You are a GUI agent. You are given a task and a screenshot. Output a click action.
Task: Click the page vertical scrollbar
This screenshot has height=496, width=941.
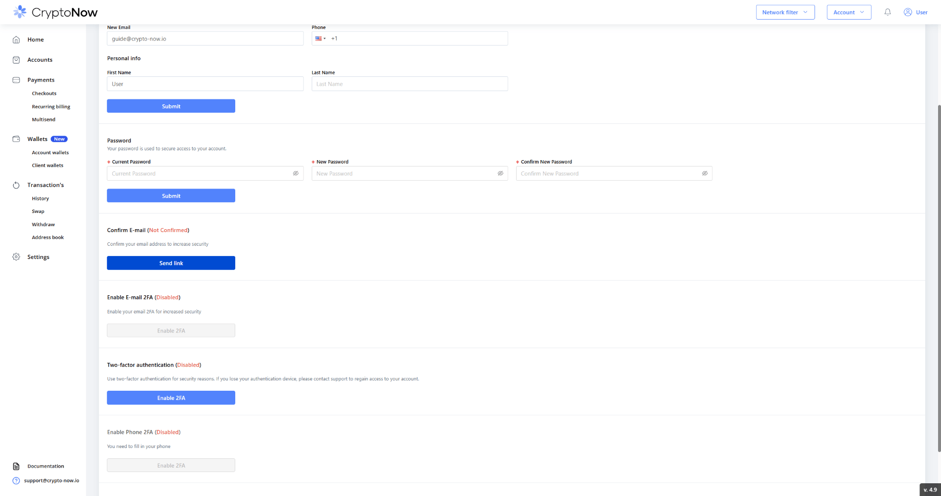pyautogui.click(x=939, y=278)
